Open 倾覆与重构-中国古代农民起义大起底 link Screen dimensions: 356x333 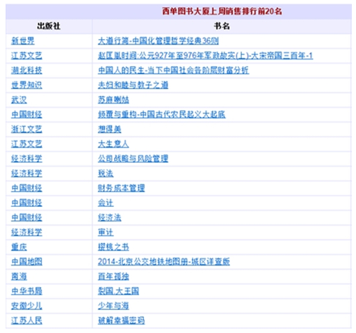(161, 114)
